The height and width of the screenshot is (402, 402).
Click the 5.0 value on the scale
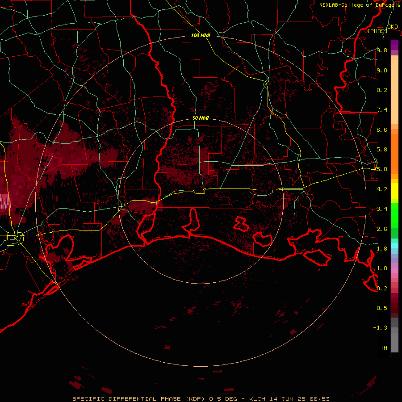(382, 169)
